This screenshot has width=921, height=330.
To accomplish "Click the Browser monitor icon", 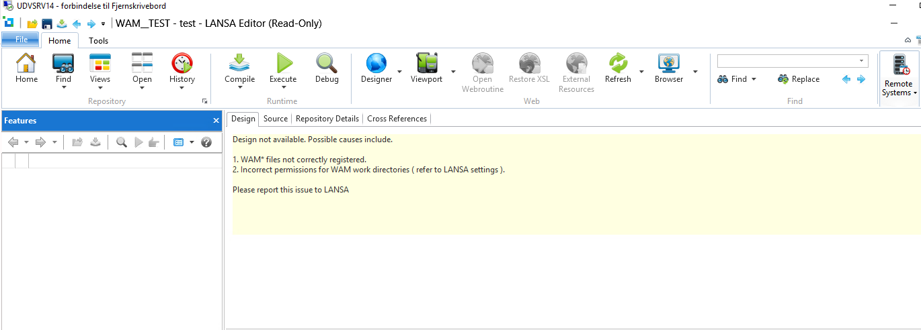I will click(669, 63).
